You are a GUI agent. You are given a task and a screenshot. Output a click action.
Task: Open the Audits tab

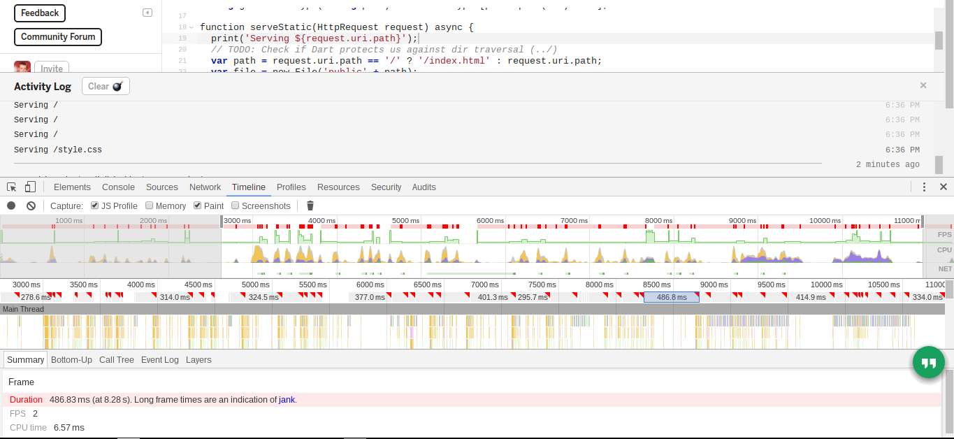(x=424, y=187)
